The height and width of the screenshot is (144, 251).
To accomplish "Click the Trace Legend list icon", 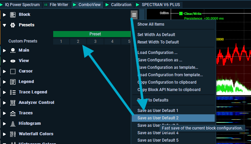I will tap(13, 92).
